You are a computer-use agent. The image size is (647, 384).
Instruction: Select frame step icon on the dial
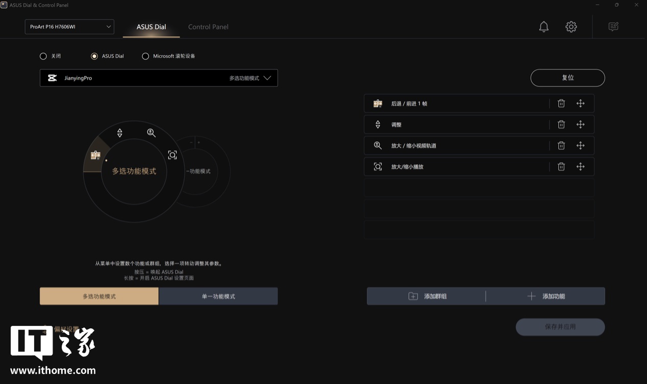coord(95,155)
